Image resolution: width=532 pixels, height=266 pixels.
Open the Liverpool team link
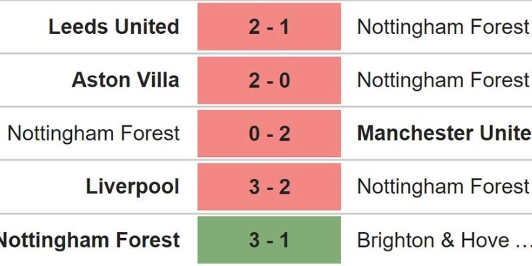coord(132,186)
